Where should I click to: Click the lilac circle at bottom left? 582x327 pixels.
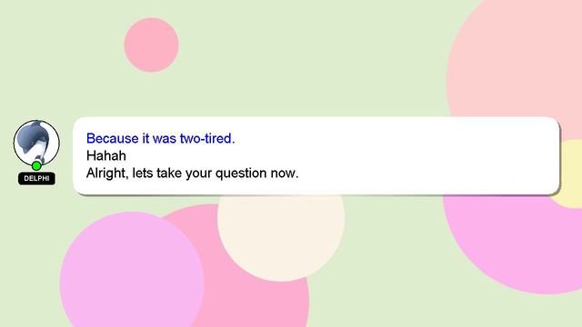click(x=132, y=272)
